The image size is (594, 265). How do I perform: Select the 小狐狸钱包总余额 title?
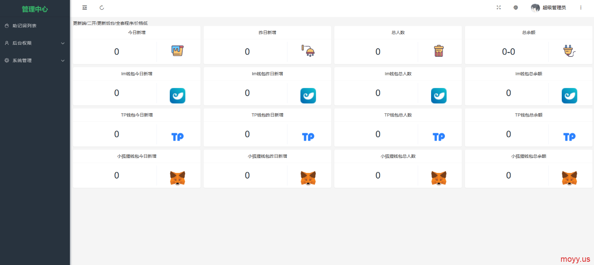[x=529, y=156]
